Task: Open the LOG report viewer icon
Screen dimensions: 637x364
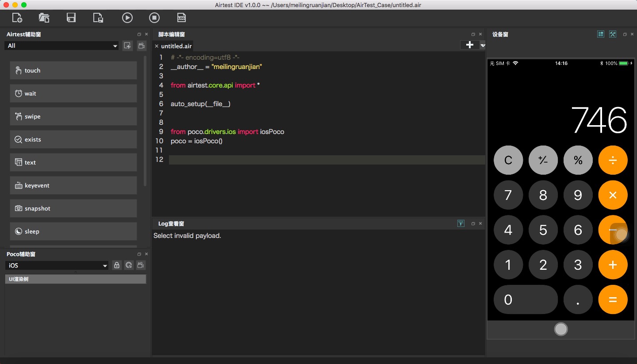Action: pyautogui.click(x=181, y=18)
